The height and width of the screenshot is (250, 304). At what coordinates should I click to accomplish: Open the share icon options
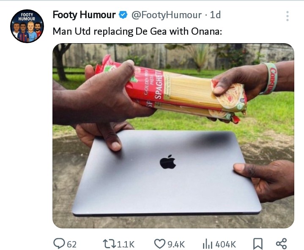coord(281,244)
